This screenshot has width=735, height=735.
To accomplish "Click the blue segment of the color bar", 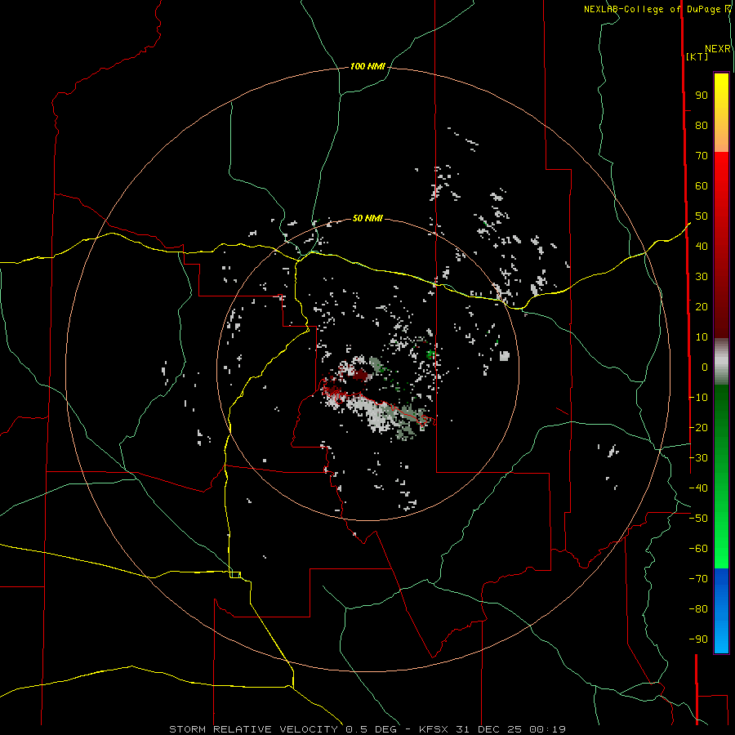I will (x=721, y=610).
